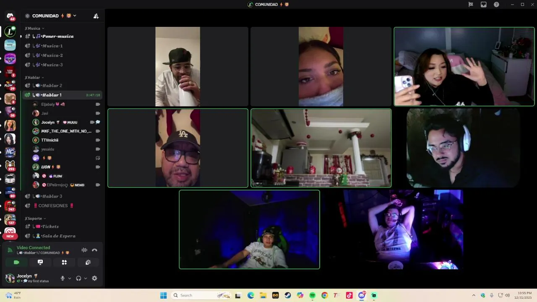Image resolution: width=537 pixels, height=302 pixels.
Task: Open the Poner-musica text channel
Action: click(x=62, y=36)
